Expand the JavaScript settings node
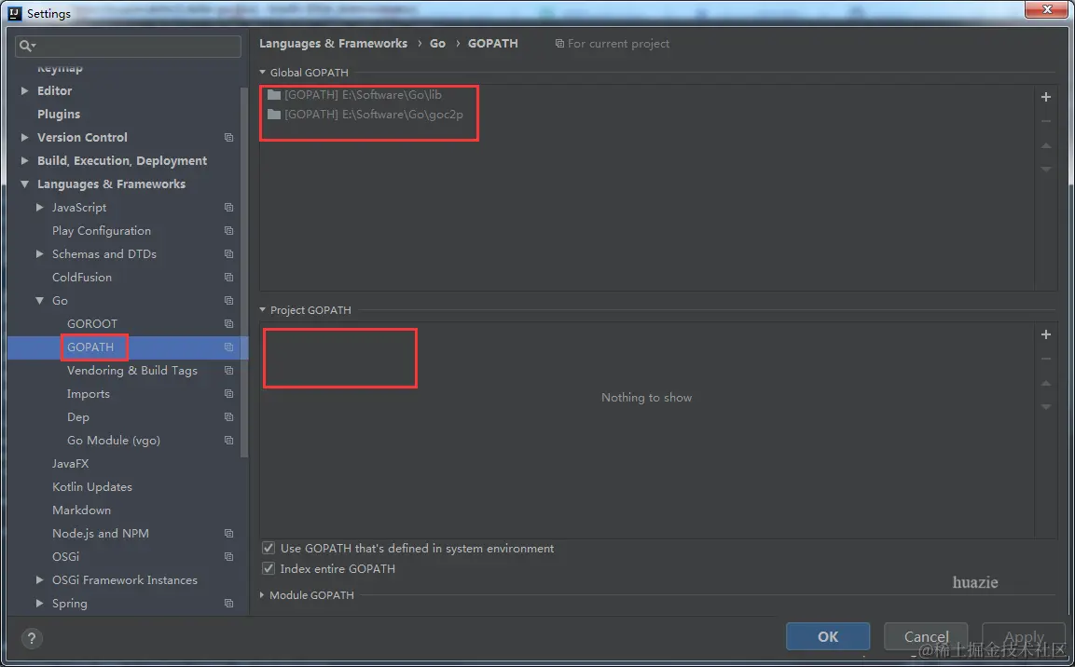1075x667 pixels. coord(40,207)
